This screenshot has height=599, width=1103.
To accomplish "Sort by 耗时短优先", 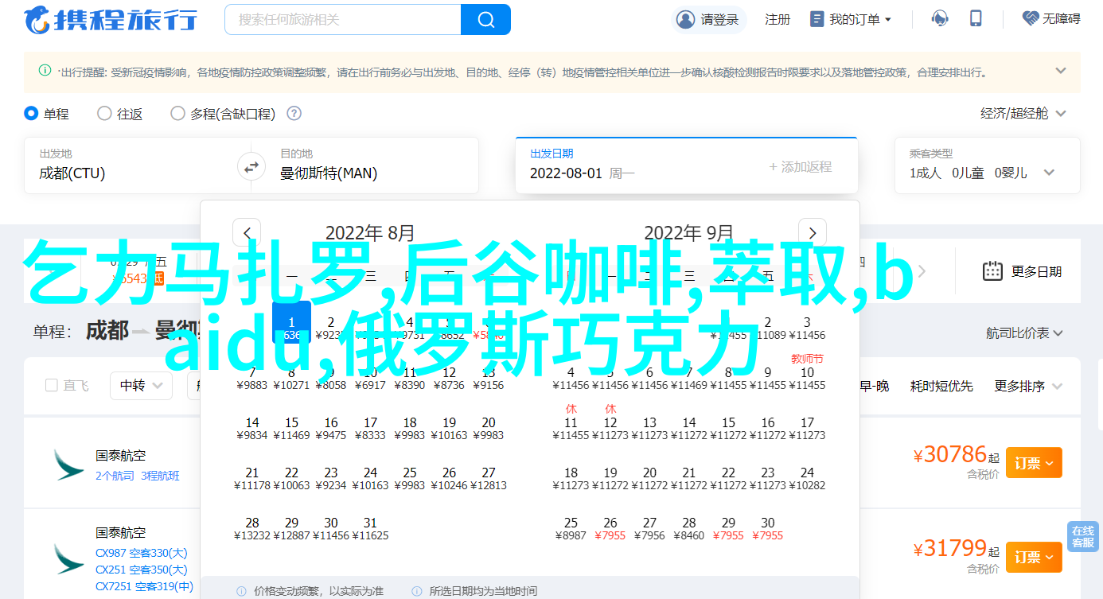I will pos(941,386).
